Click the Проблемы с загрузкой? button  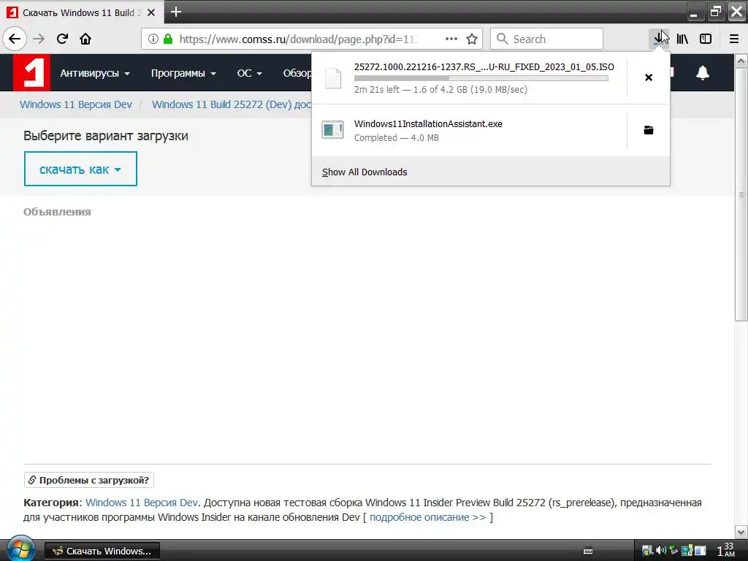[x=88, y=480]
